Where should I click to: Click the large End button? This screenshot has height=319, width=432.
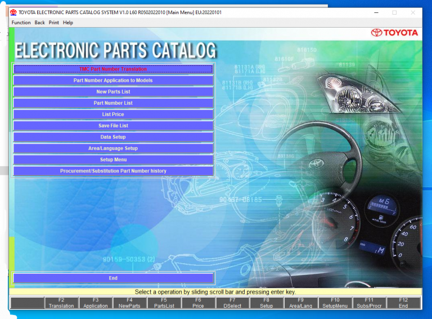point(113,278)
